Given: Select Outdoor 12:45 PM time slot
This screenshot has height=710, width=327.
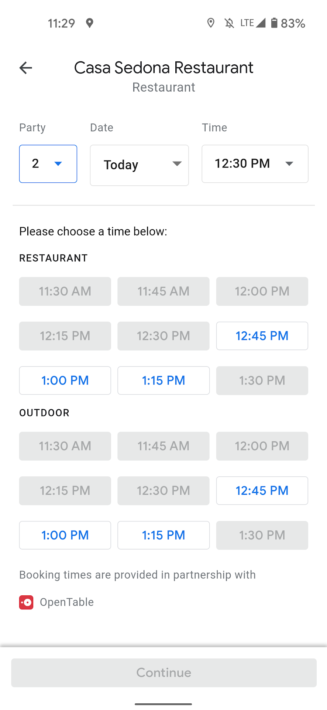Looking at the screenshot, I should pos(262,490).
